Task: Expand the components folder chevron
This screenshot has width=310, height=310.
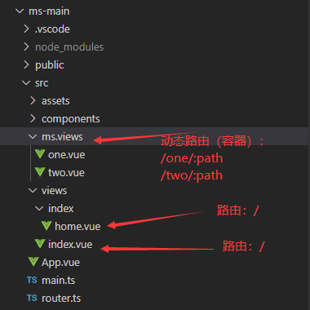Action: pyautogui.click(x=33, y=118)
